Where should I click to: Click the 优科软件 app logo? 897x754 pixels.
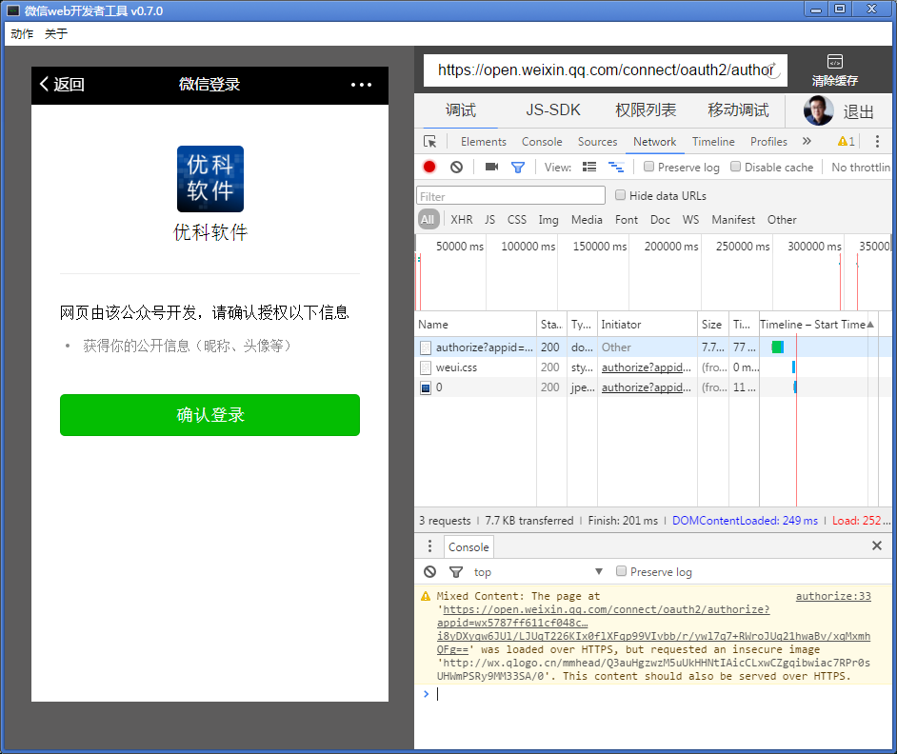pyautogui.click(x=209, y=179)
